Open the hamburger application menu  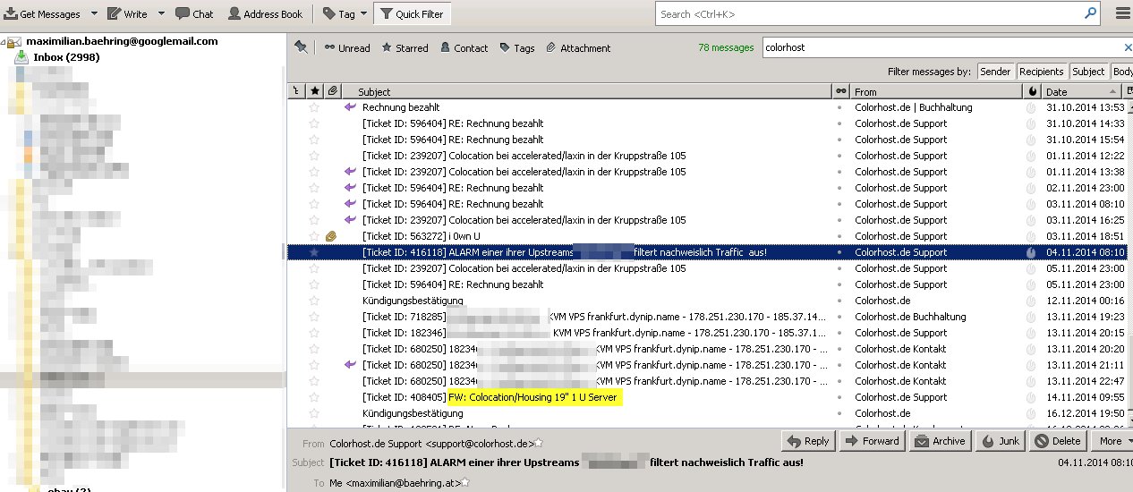pos(1122,14)
